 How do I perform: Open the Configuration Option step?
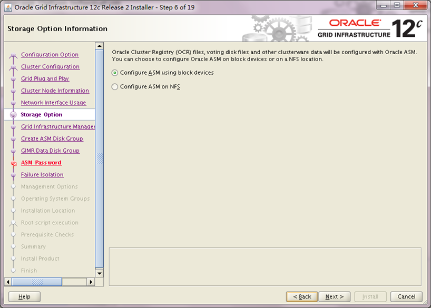[50, 55]
